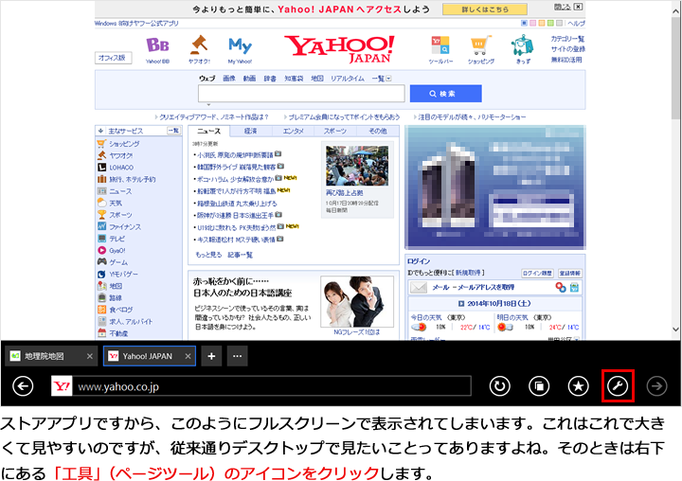Open the 一覧 button in 主なサービス header
Image resolution: width=682 pixels, height=481 pixels.
(174, 131)
